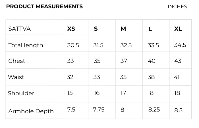The height and width of the screenshot is (128, 199).
Task: Click the Armhole Depth row label
Action: [31, 111]
